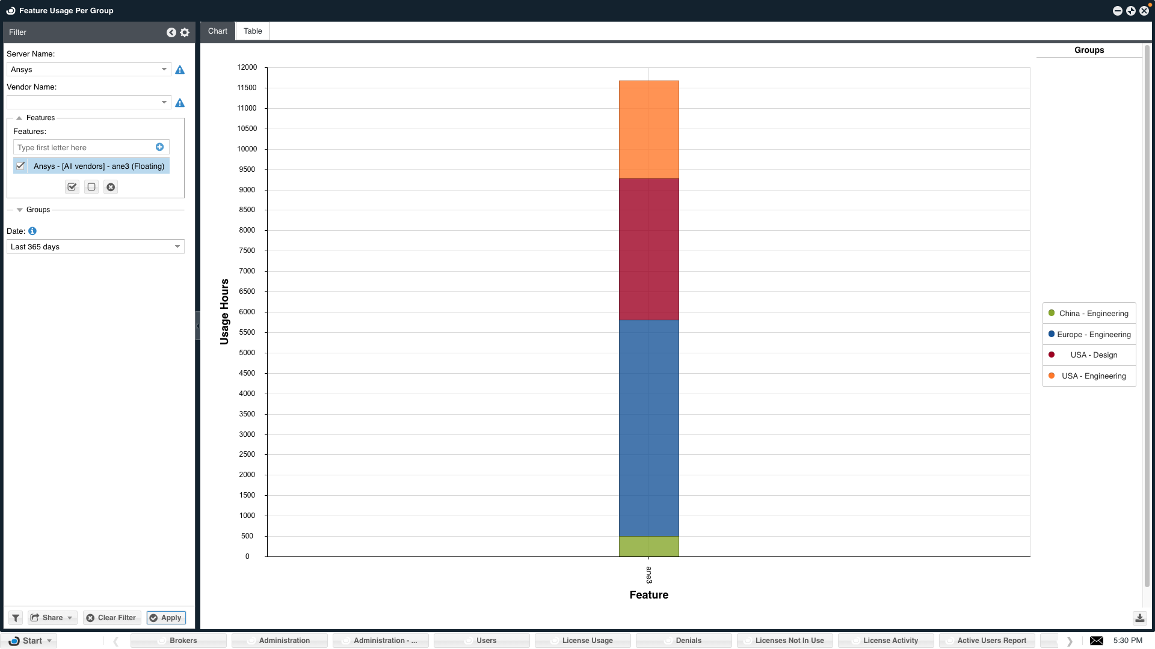Open the mail envelope icon in the taskbar
1155x649 pixels.
pos(1097,641)
